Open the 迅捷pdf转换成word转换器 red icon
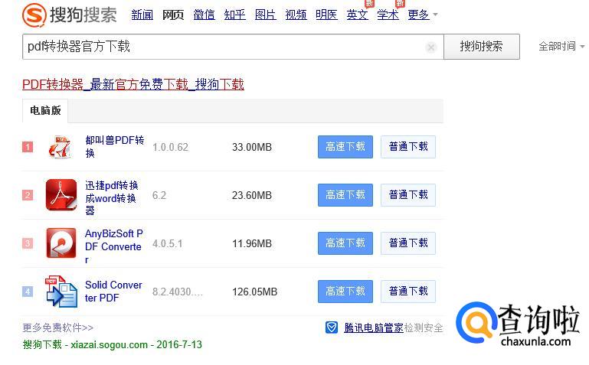This screenshot has height=365, width=589. click(x=61, y=194)
